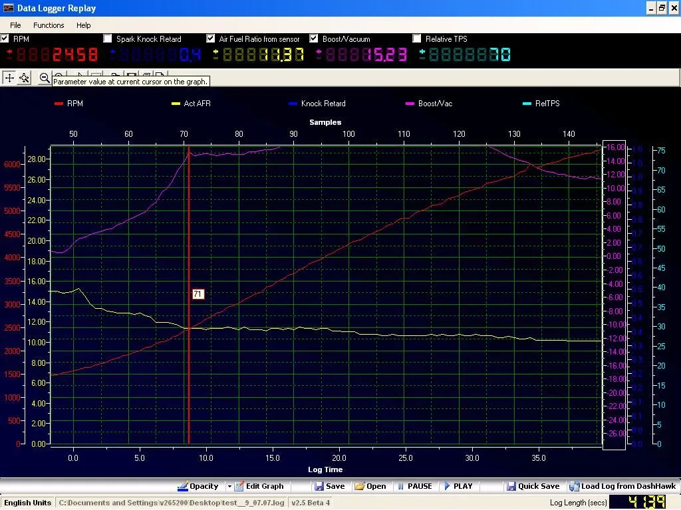Click the Opacity button
Viewport: 681px width, 510px height.
click(198, 486)
